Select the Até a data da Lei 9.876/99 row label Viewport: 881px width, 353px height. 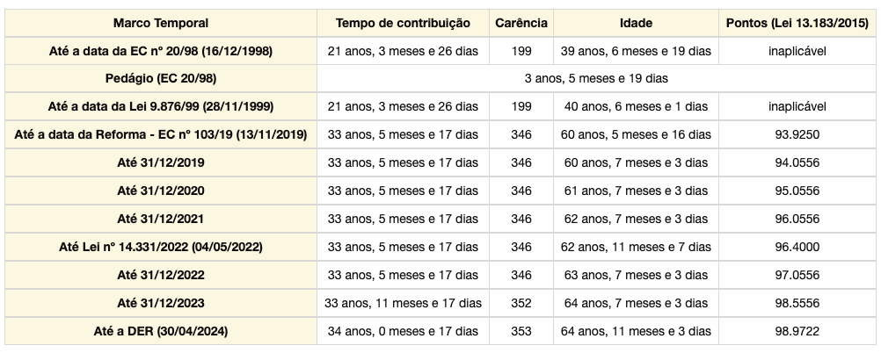point(161,106)
